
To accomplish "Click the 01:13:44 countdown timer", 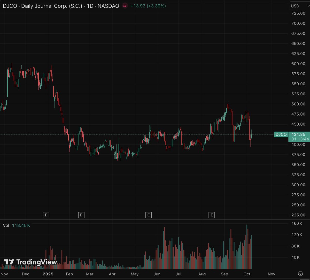I will (300, 139).
